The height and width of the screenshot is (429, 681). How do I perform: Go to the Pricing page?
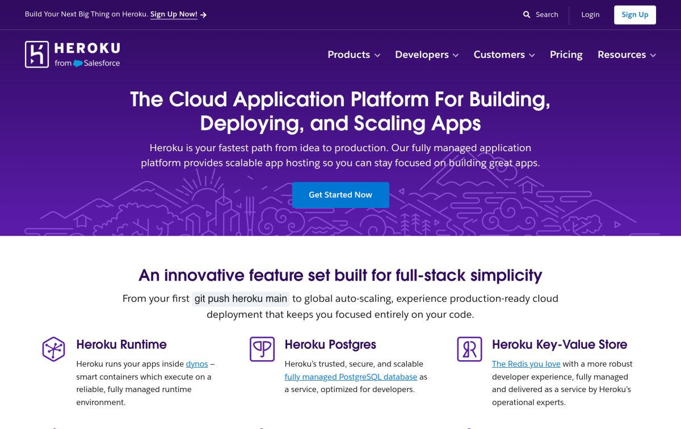(x=566, y=55)
